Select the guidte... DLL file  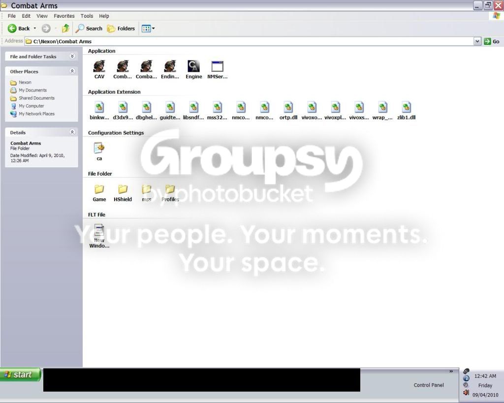click(170, 110)
